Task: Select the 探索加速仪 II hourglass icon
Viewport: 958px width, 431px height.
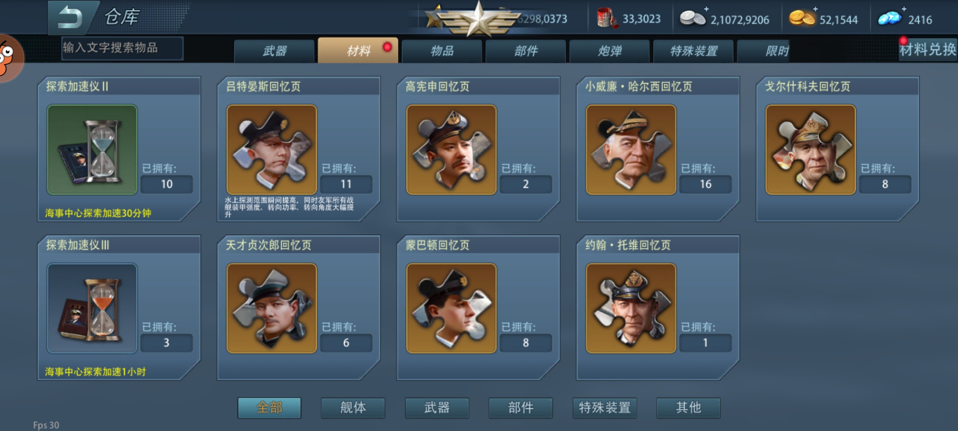Action: click(92, 150)
